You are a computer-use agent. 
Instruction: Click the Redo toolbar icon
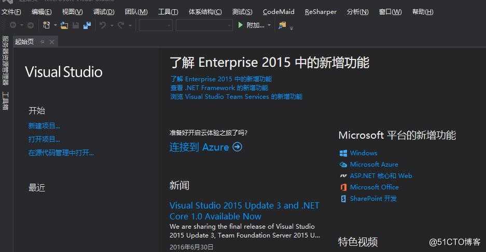[120, 25]
